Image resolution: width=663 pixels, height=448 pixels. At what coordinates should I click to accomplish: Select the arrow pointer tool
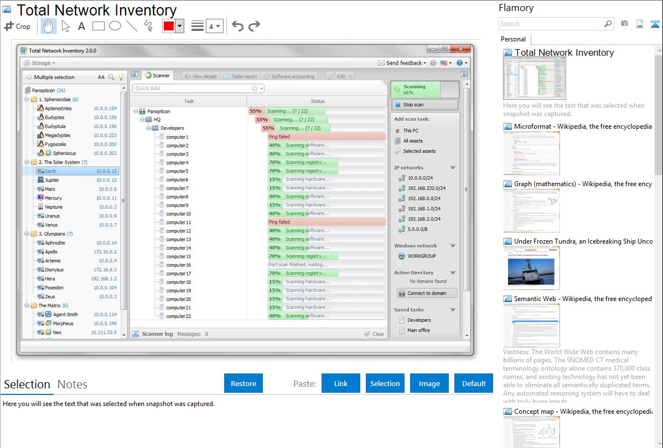click(x=65, y=26)
